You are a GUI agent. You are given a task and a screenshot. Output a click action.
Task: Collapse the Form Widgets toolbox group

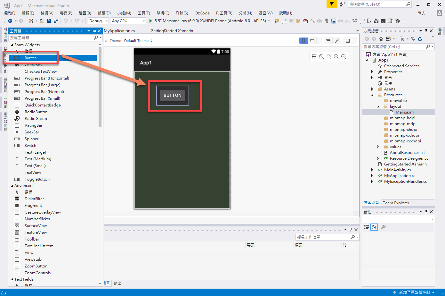12,45
